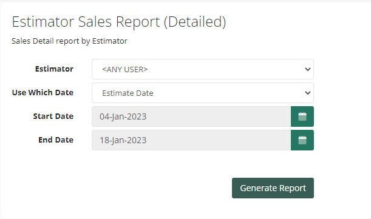Expand the Estimator dropdown list
This screenshot has height=219, width=371.
[203, 69]
